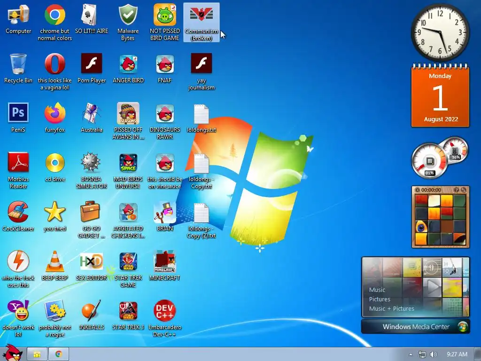This screenshot has height=361, width=481.
Task: Click the Photoshop Ps desktop icon
Action: point(18,118)
